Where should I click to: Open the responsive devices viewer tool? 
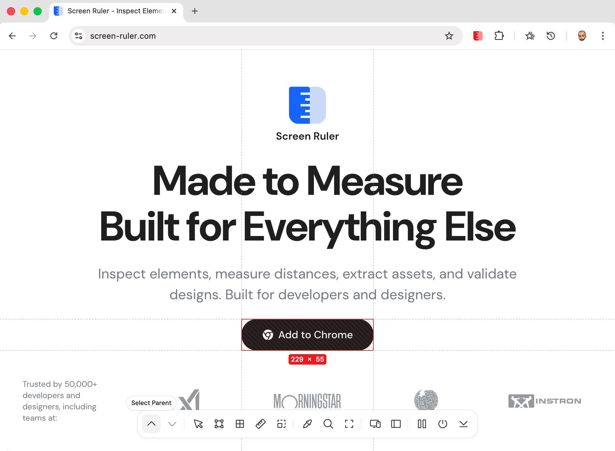click(x=375, y=424)
